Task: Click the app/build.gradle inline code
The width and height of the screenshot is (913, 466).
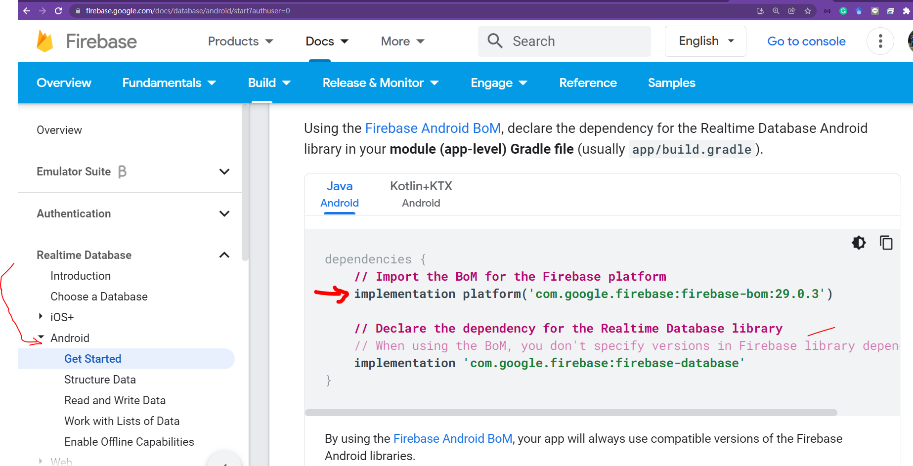Action: (x=692, y=149)
